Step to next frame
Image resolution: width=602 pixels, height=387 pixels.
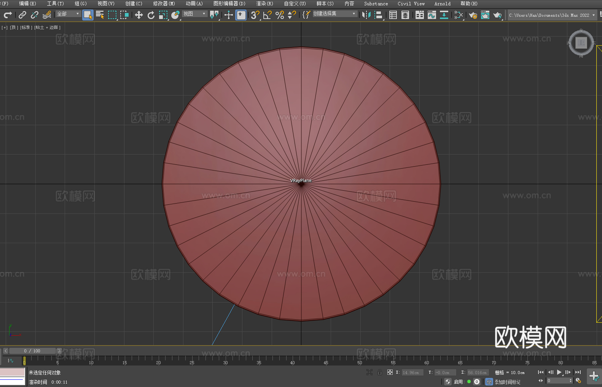point(568,372)
